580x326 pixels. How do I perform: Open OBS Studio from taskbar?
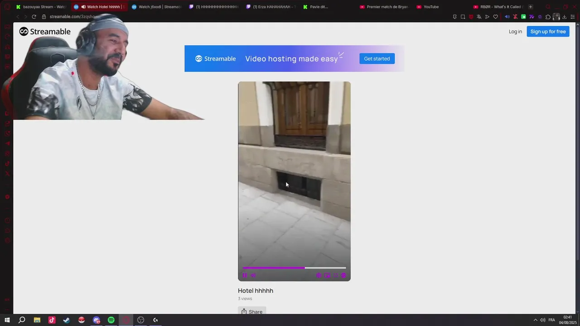[141, 320]
